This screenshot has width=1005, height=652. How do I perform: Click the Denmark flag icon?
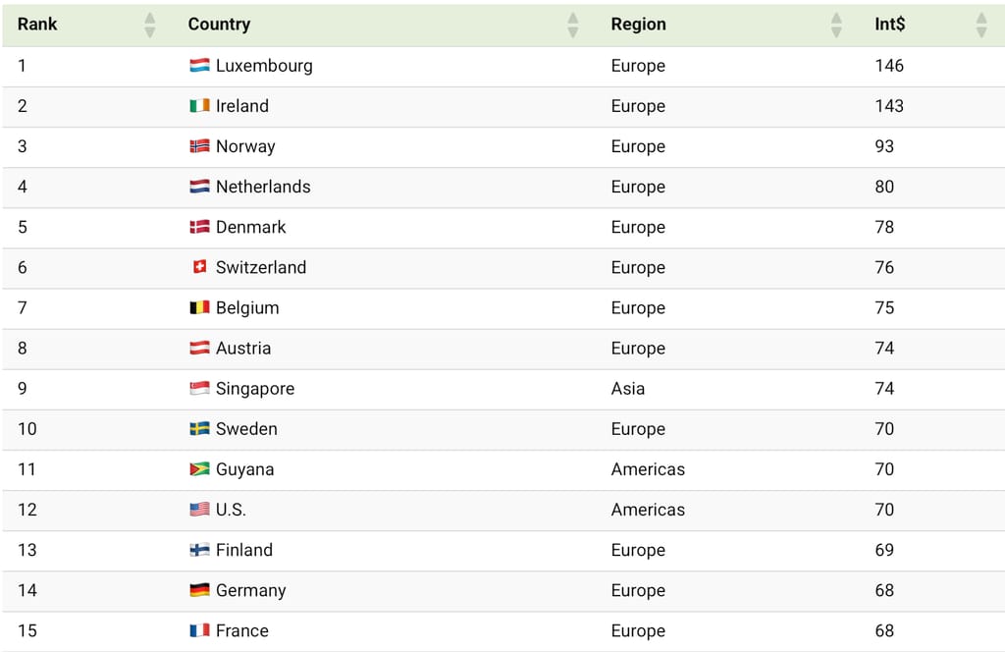pos(198,227)
